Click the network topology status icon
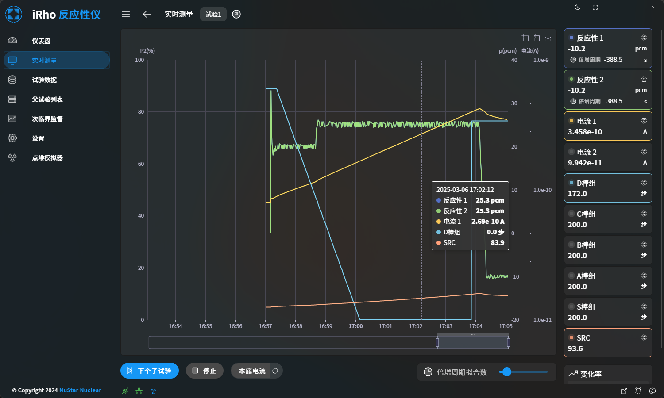 (139, 391)
